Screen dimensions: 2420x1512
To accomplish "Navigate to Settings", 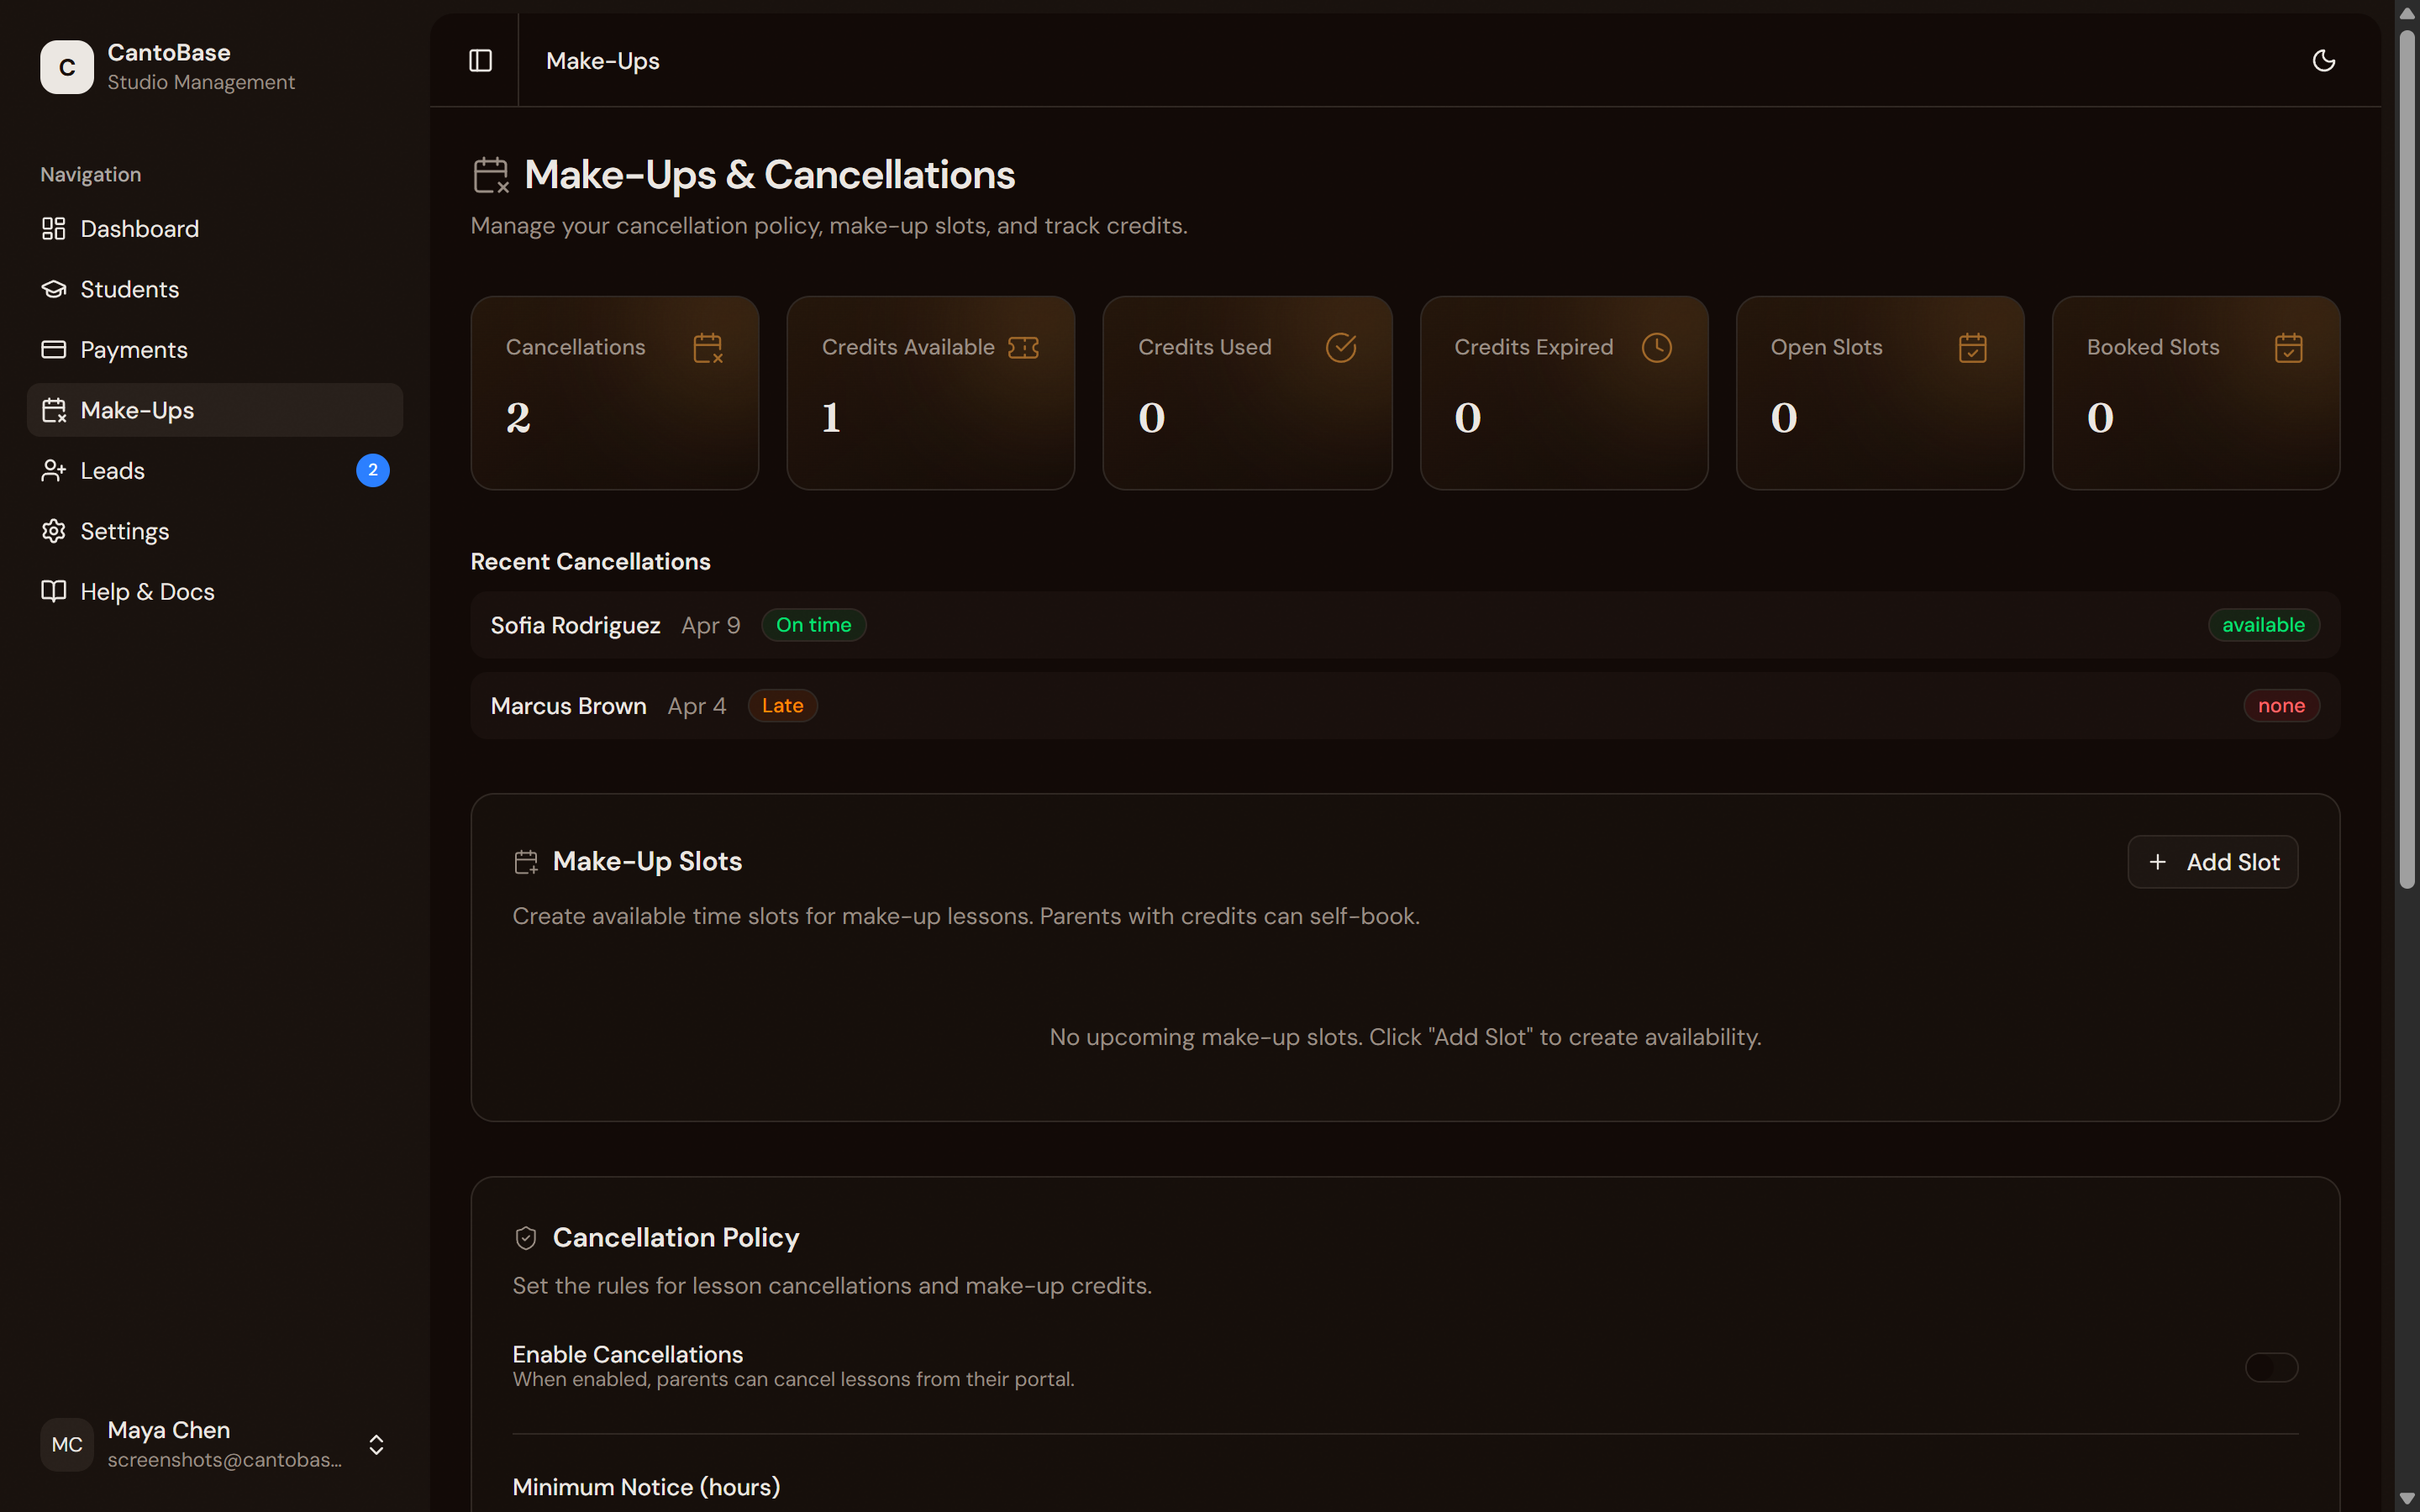I will (x=215, y=531).
